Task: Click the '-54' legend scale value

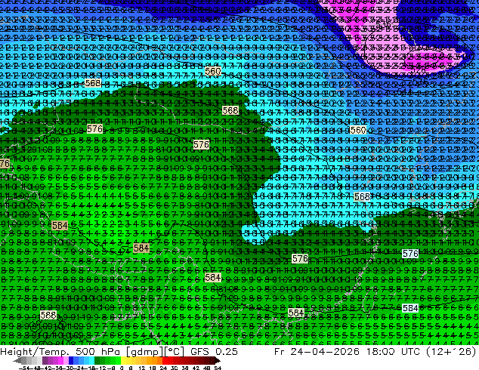Action: pyautogui.click(x=25, y=368)
